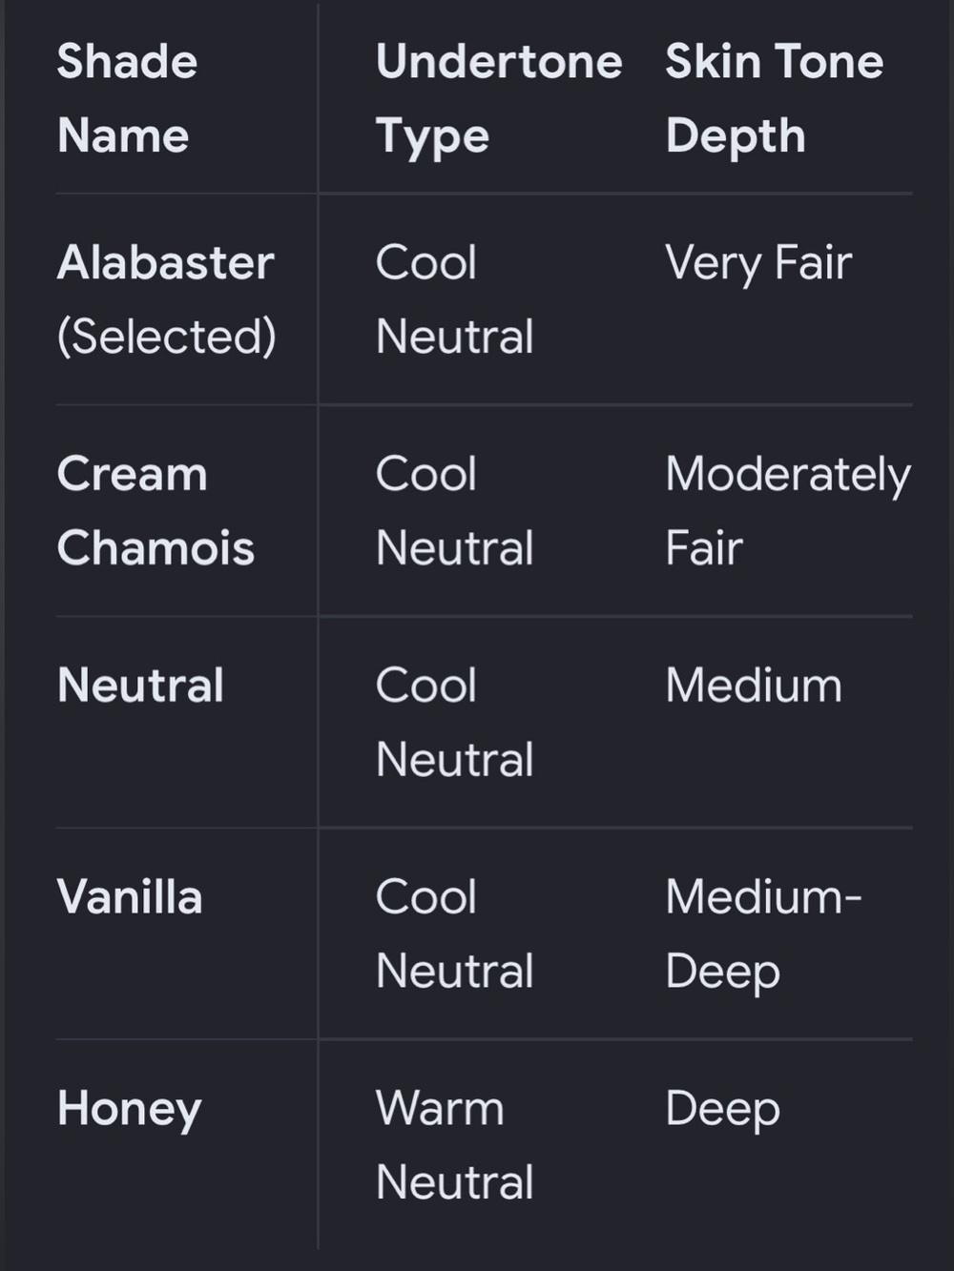The image size is (954, 1271).
Task: Click the Neutral shade name cell
Action: (x=140, y=686)
